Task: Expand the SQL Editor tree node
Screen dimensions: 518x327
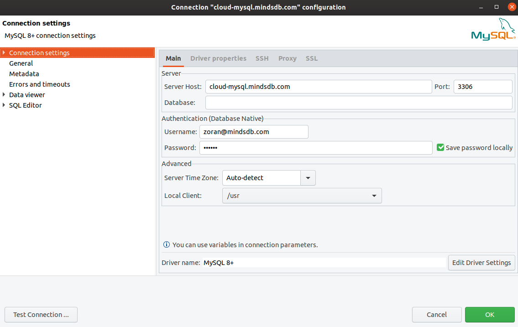Action: (4, 105)
